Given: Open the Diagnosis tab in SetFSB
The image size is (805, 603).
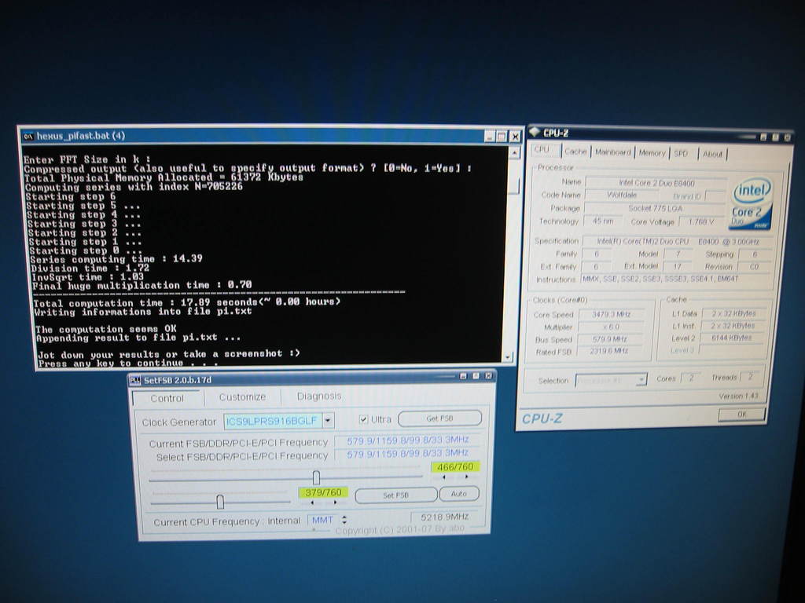Looking at the screenshot, I should (319, 397).
